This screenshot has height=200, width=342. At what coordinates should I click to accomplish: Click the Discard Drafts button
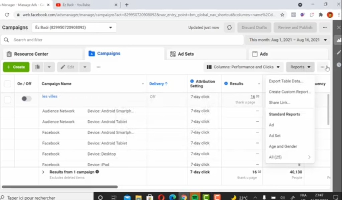[x=254, y=27]
